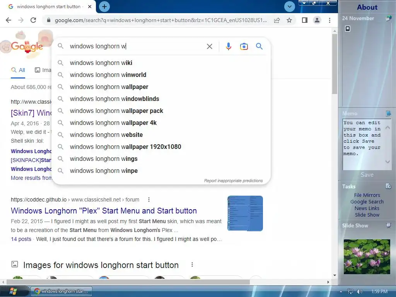Screen dimensions: 396x297
Task: Clear the search box text
Action: coord(209,46)
